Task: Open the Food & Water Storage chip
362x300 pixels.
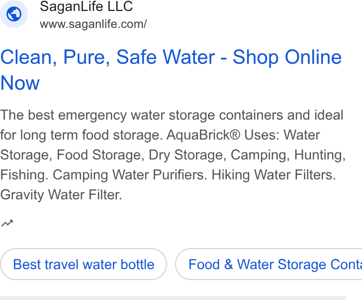Action: tap(269, 264)
